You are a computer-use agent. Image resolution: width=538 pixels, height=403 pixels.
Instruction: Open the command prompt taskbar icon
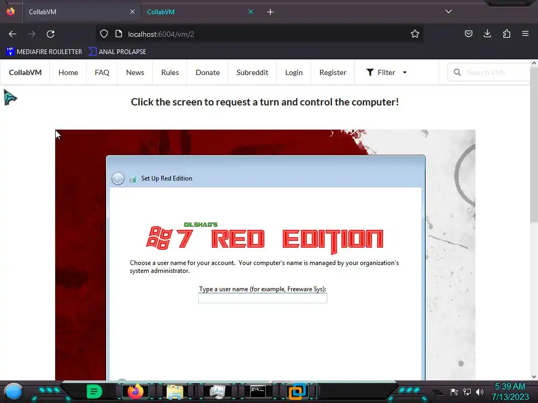click(x=257, y=391)
